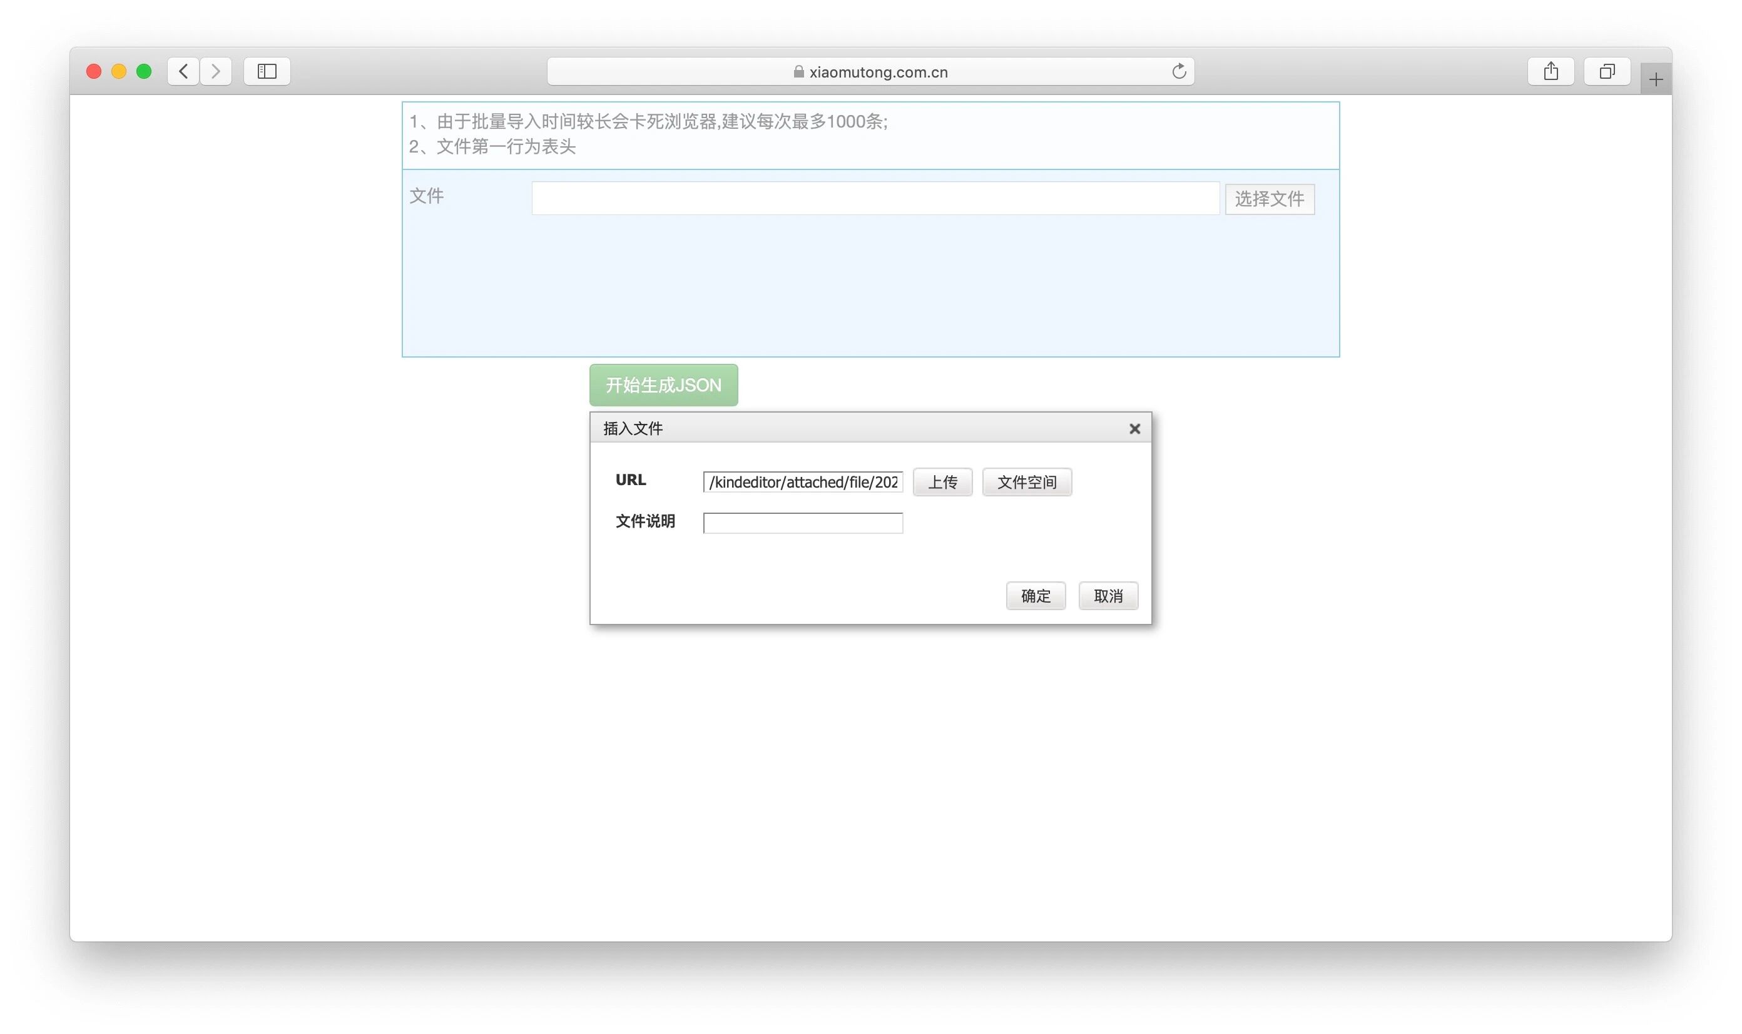Open the Share menu
This screenshot has width=1742, height=1034.
pyautogui.click(x=1551, y=71)
